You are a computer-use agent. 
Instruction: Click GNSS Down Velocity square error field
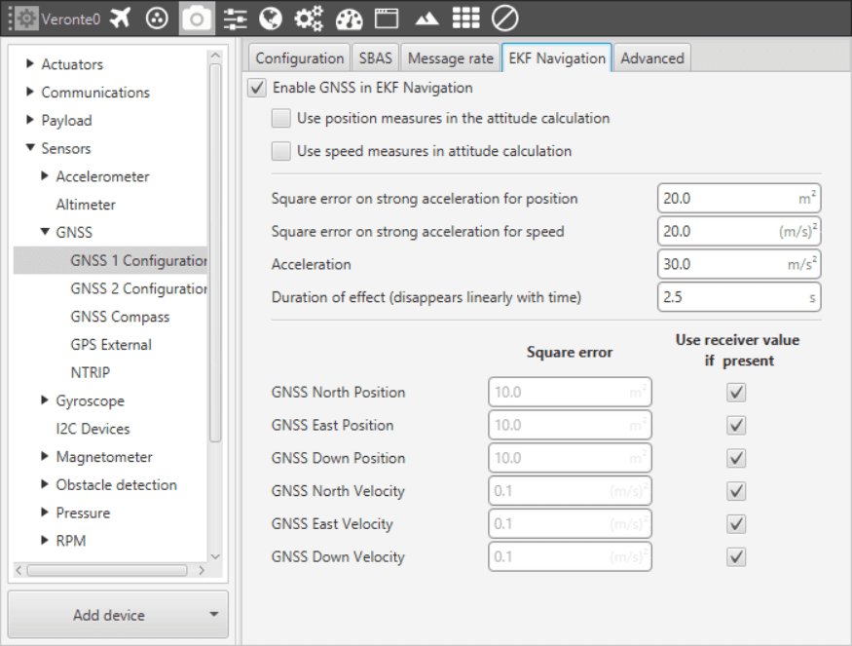(570, 556)
